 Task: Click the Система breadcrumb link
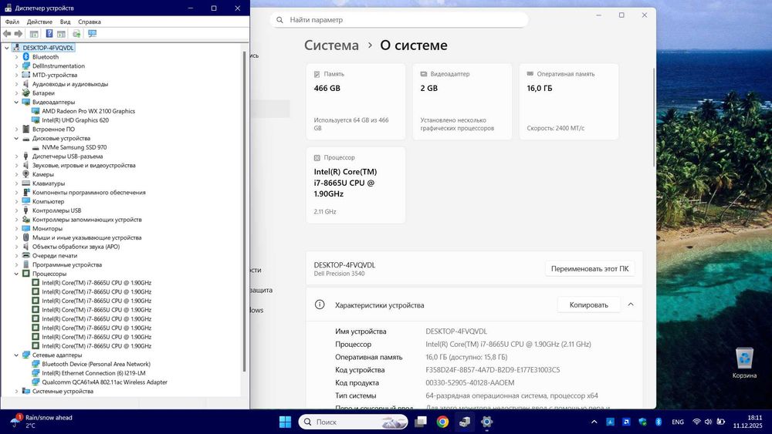pyautogui.click(x=331, y=45)
